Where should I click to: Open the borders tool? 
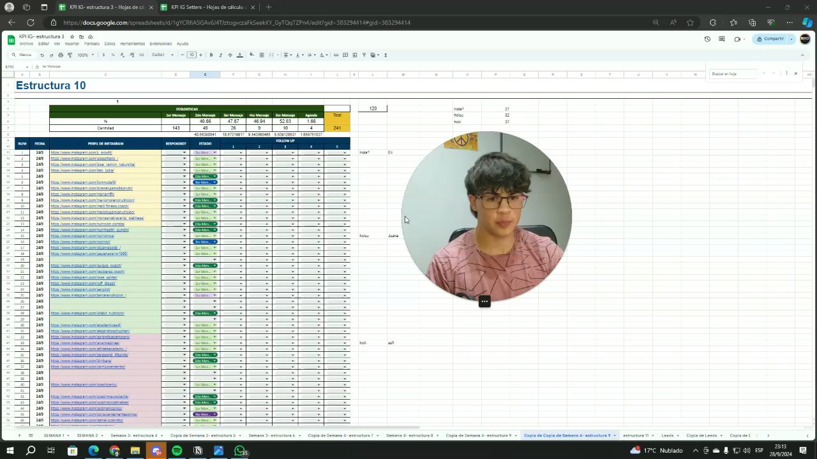(x=262, y=55)
